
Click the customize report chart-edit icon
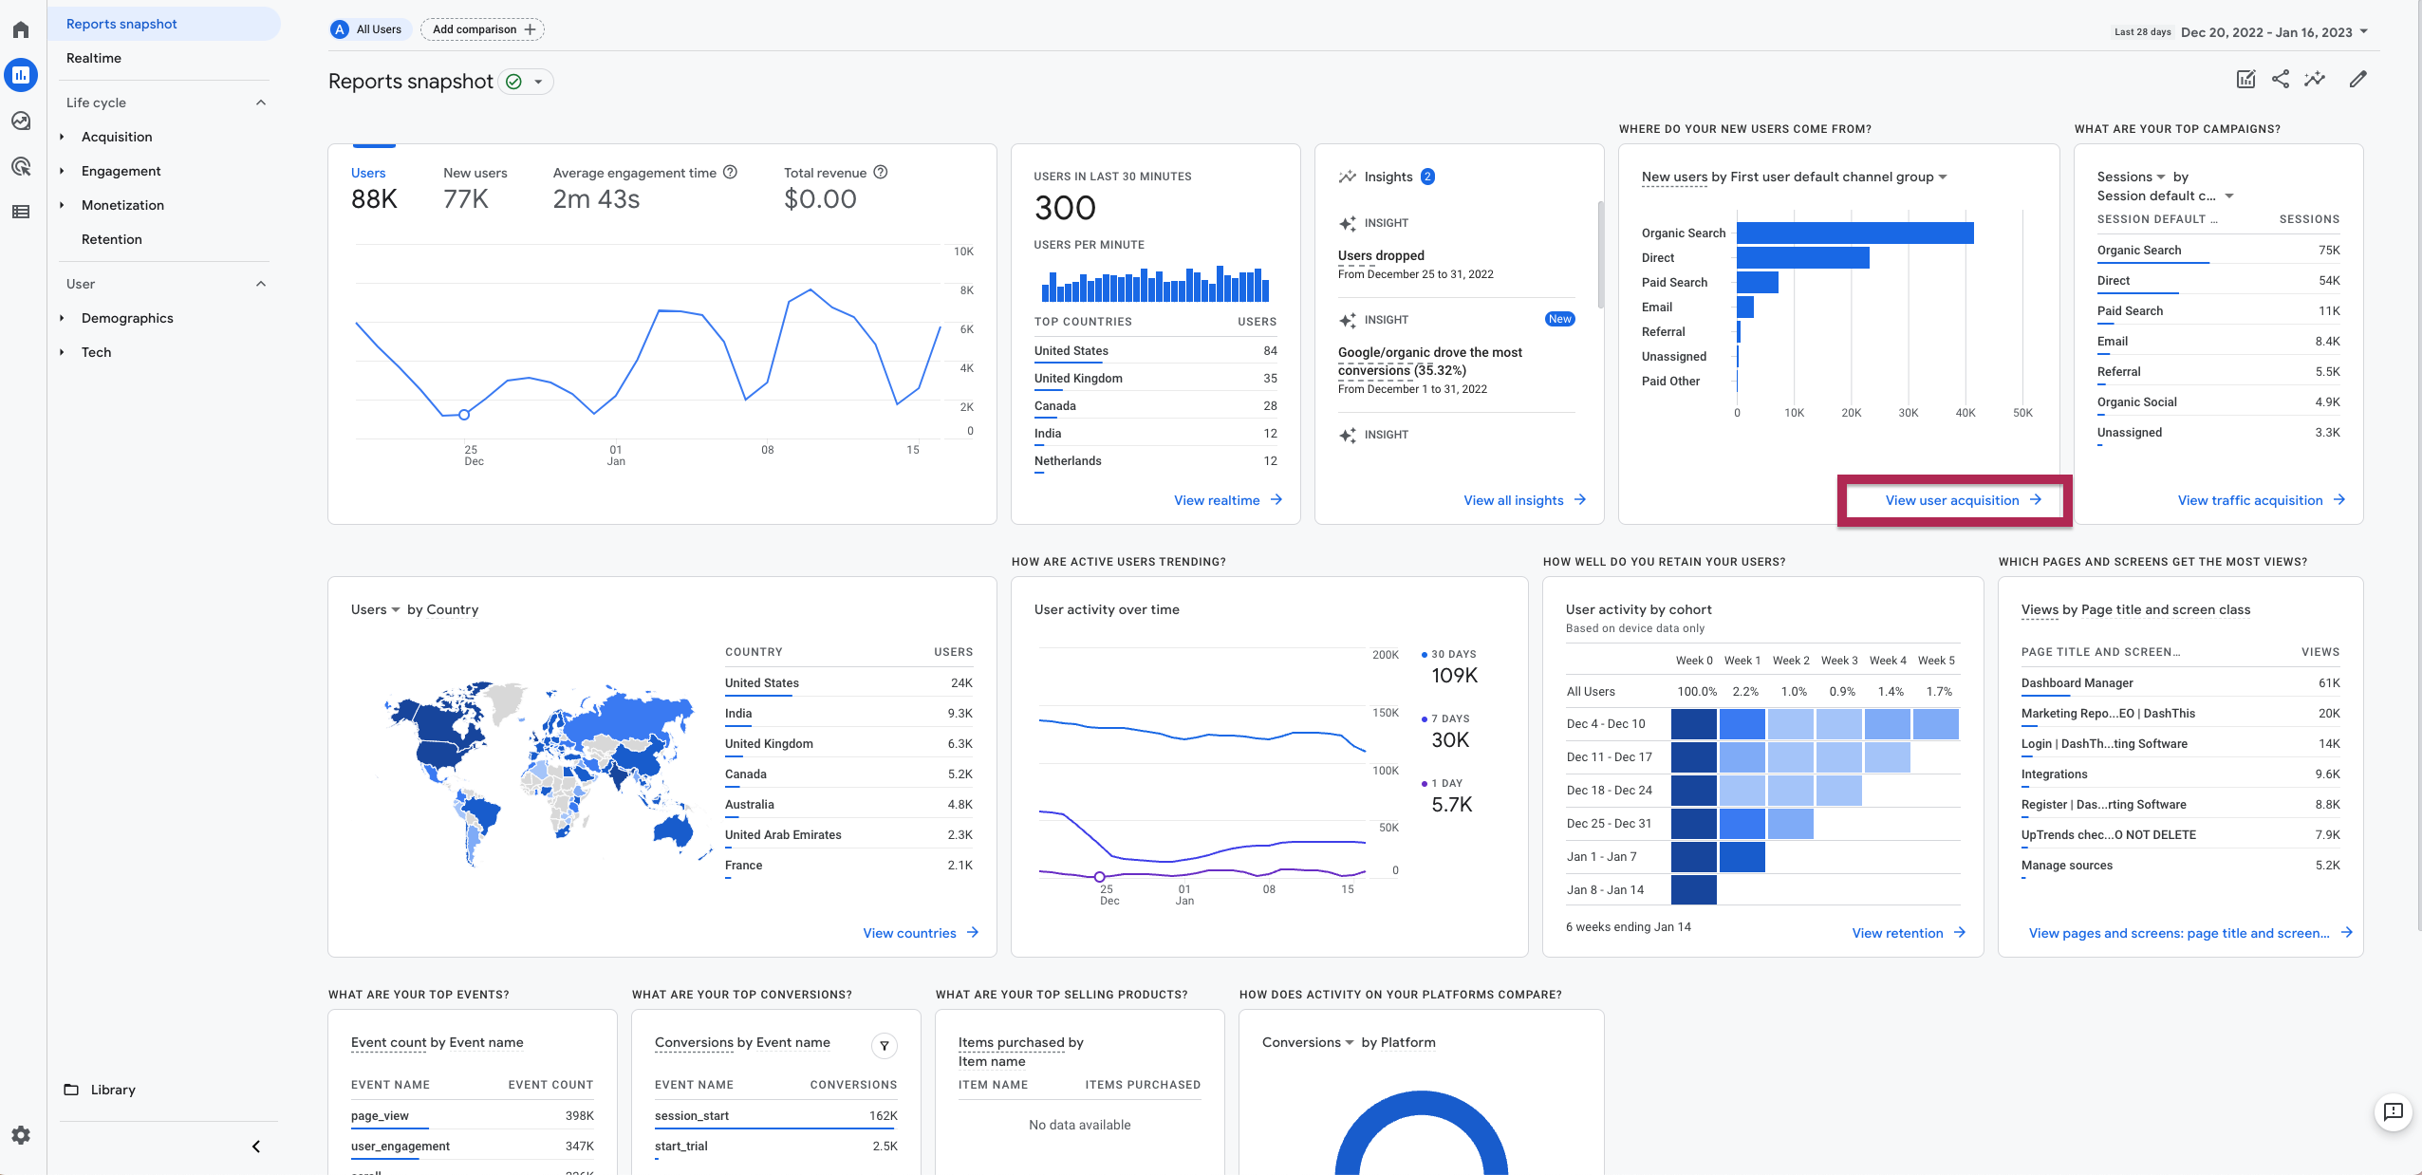tap(2245, 79)
